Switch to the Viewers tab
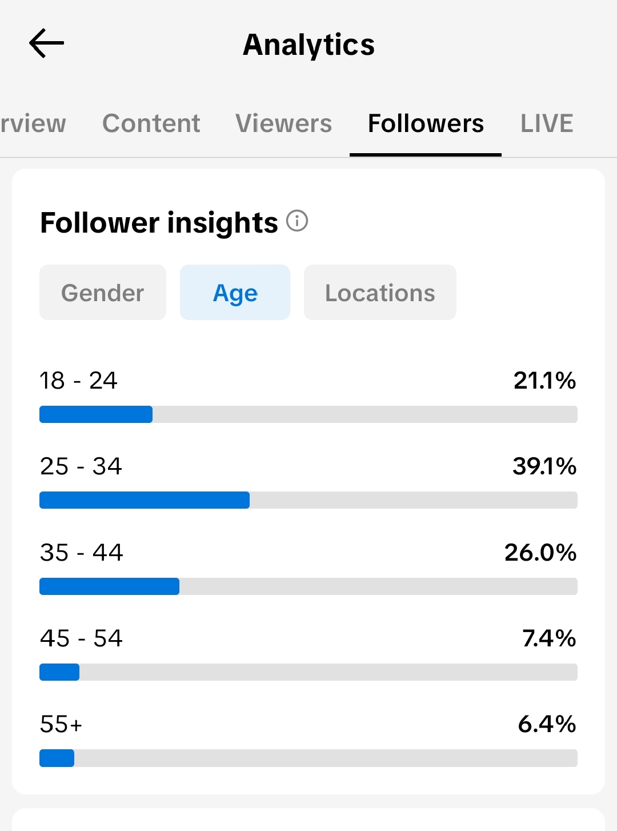The height and width of the screenshot is (831, 617). 283,123
